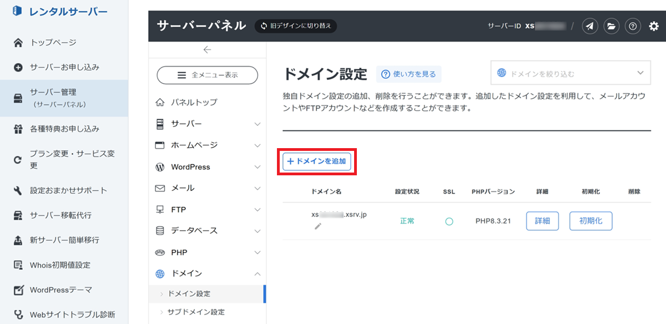
Task: Click the paper plane icon in header
Action: 591,26
